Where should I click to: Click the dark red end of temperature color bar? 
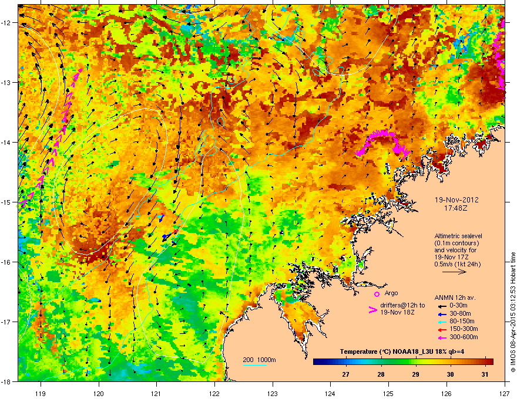[489, 361]
